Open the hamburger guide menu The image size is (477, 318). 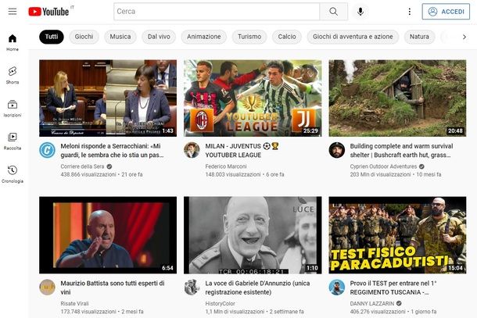point(13,12)
